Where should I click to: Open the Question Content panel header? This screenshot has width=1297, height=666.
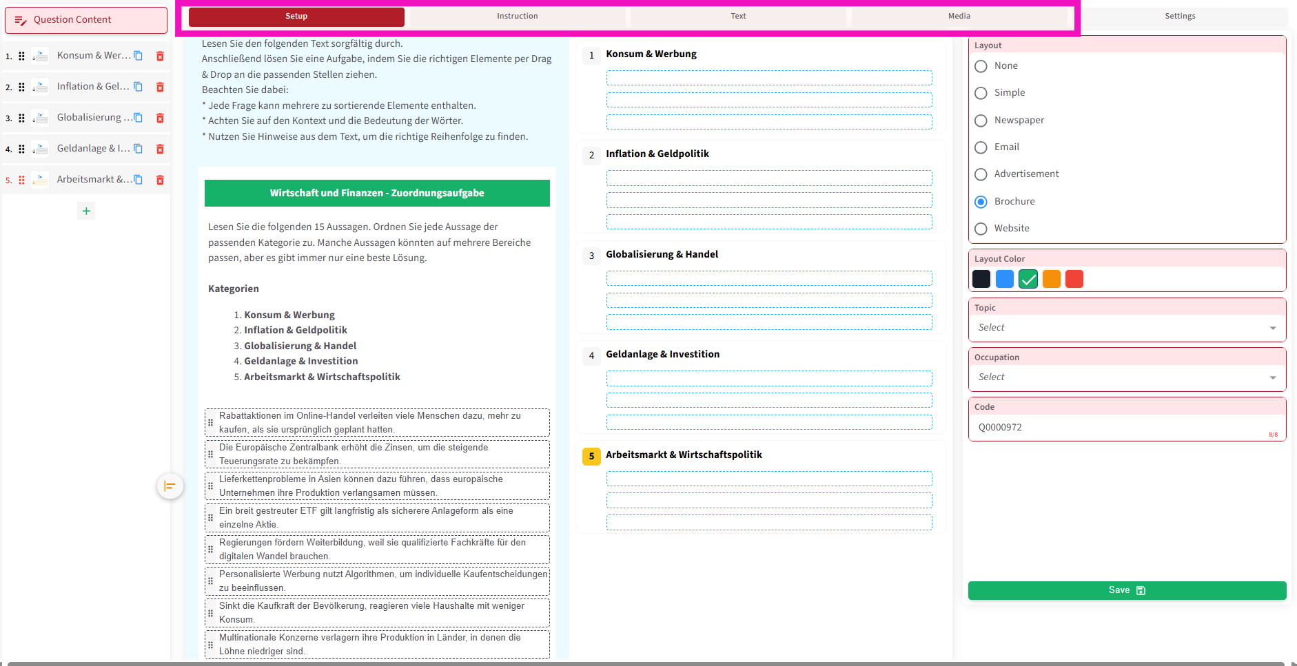click(86, 20)
